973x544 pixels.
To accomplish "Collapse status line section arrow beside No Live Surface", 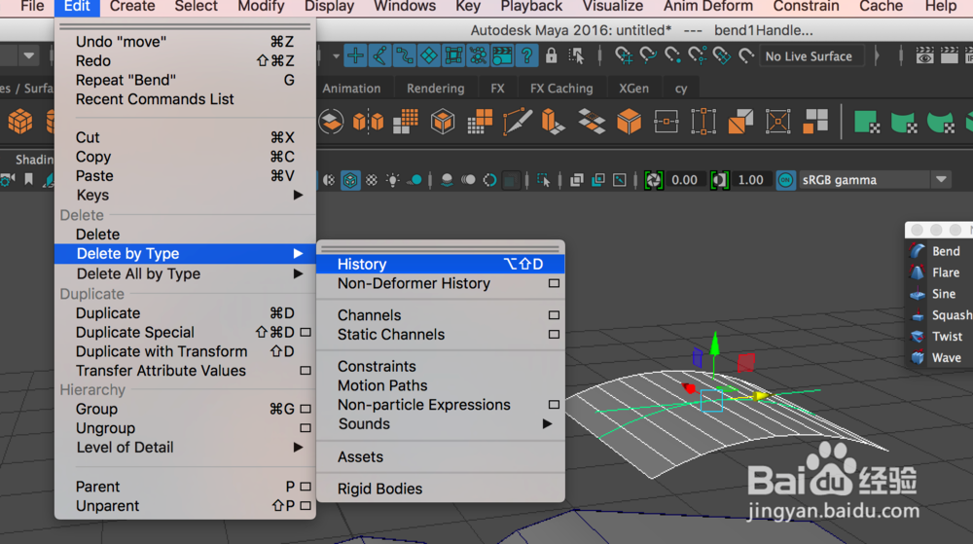I will point(877,55).
